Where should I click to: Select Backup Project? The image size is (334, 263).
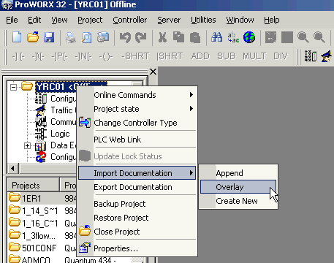pos(137,204)
